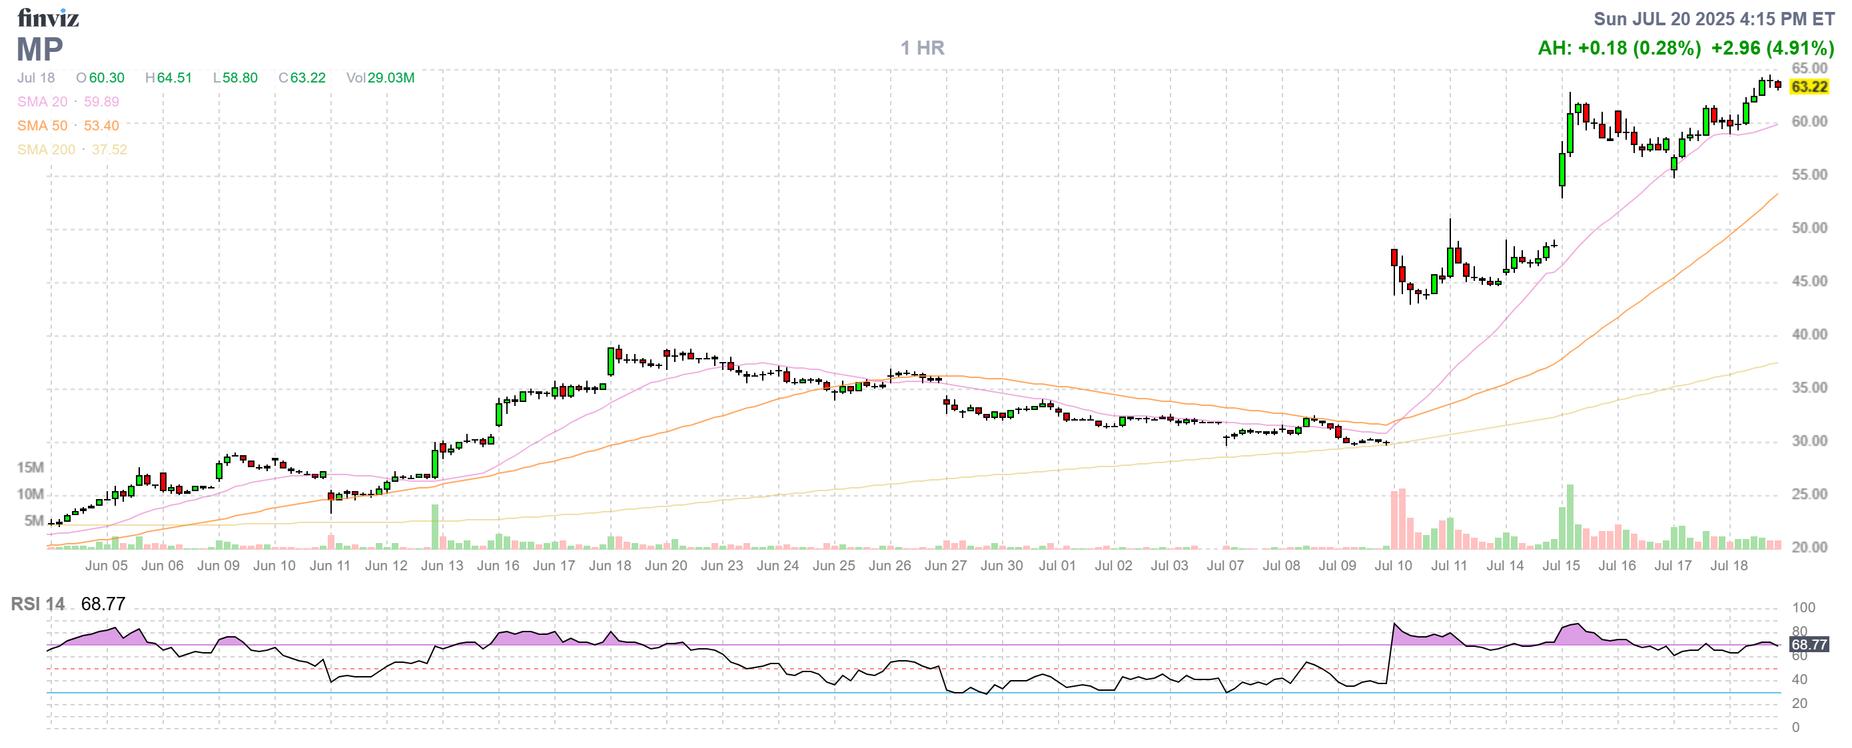The height and width of the screenshot is (748, 1852).
Task: Select the SMA 200 legend label
Action: point(46,149)
